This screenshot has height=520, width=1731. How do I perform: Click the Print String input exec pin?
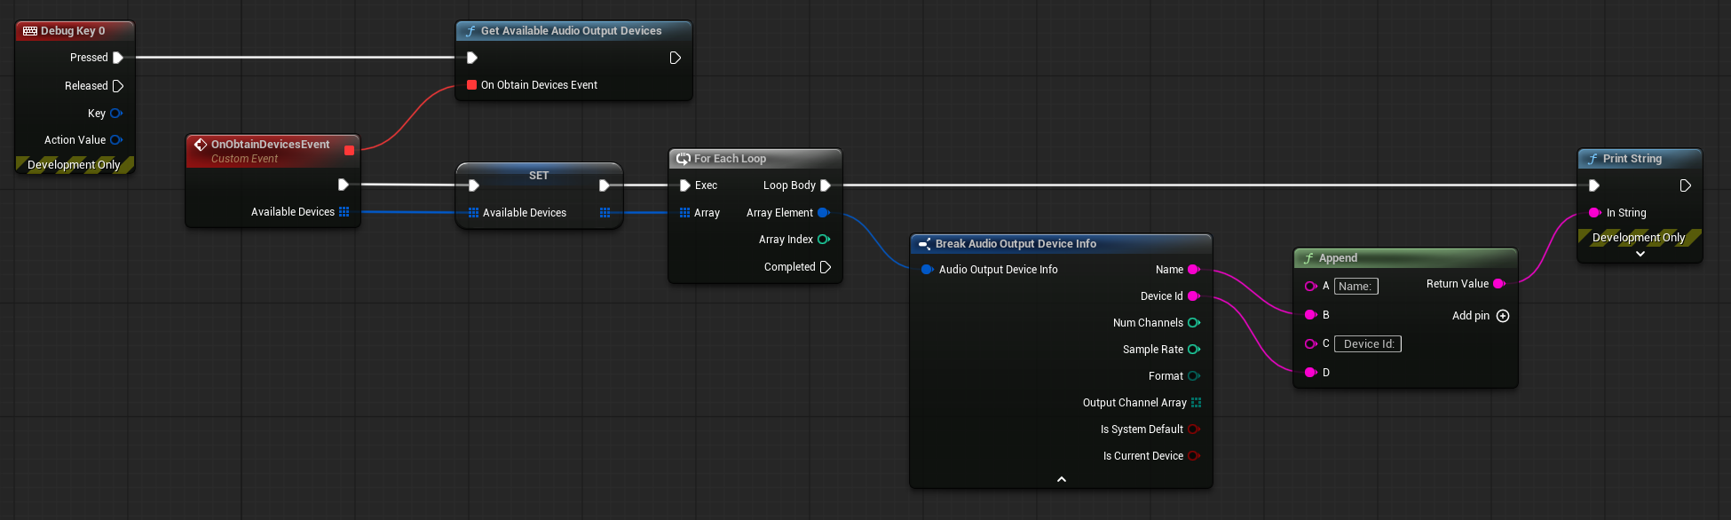click(1593, 185)
